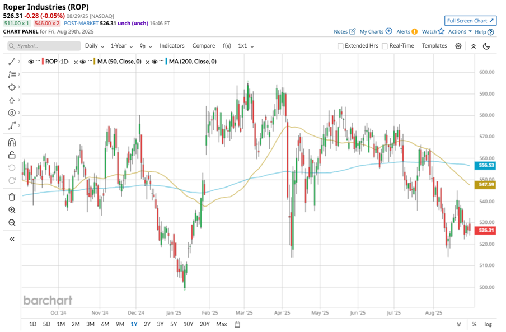Select the 6M time range

[x=105, y=324]
